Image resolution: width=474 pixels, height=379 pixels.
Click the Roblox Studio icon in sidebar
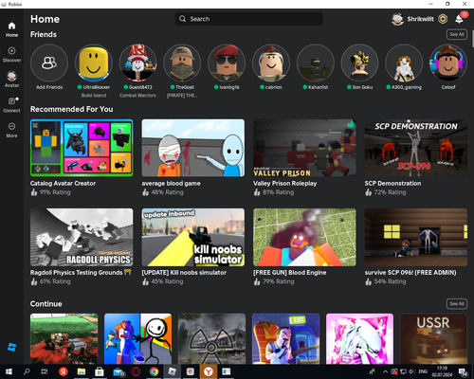pos(11,347)
